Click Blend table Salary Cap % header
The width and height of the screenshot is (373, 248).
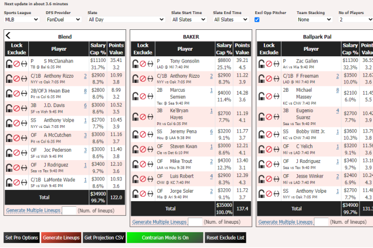[x=98, y=49]
